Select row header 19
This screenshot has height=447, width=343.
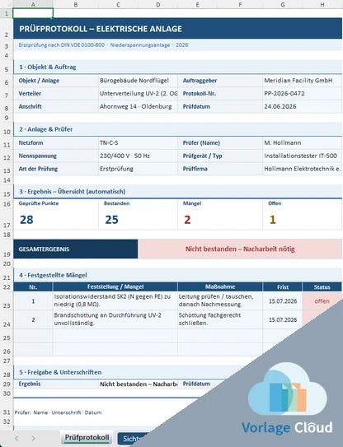(7, 249)
